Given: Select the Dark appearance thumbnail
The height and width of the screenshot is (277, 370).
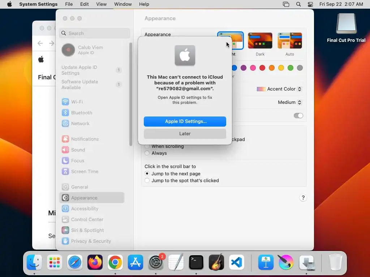Looking at the screenshot, I should tap(260, 41).
